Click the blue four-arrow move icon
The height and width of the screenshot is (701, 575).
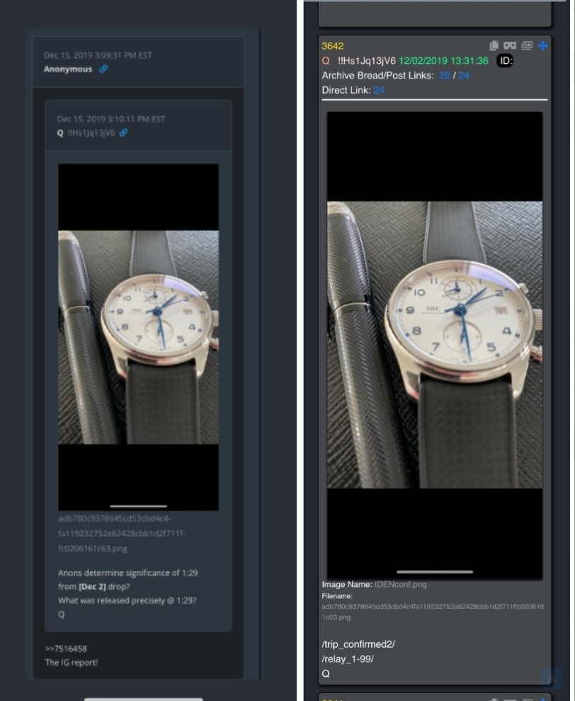(543, 45)
